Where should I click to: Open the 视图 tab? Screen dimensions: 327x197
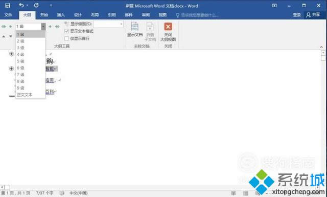pos(162,15)
